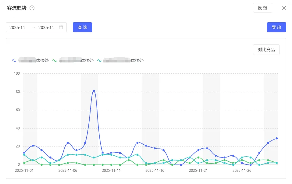This screenshot has height=184, width=292.
Task: Open the 对比竞品 comparison button
Action: point(266,49)
